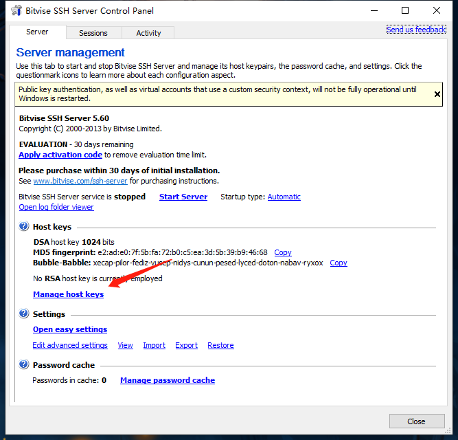Switch to the Server tab

coord(37,32)
